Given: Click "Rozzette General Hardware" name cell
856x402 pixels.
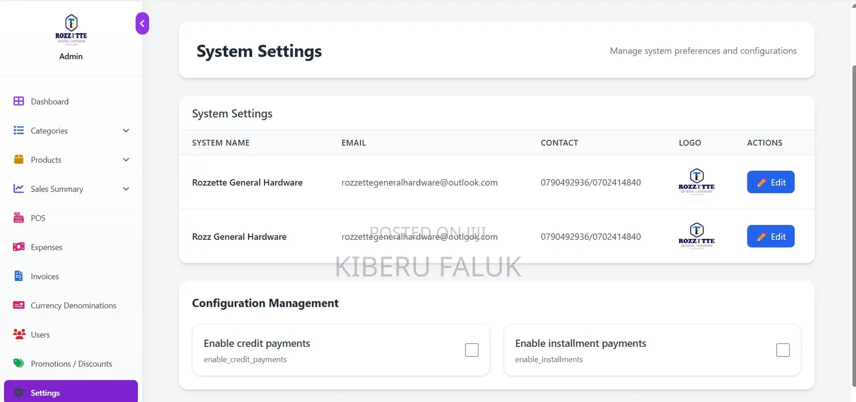Looking at the screenshot, I should click(247, 183).
